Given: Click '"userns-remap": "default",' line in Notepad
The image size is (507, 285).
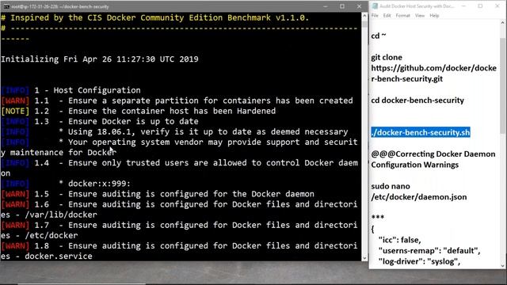Looking at the screenshot, I should [429, 251].
